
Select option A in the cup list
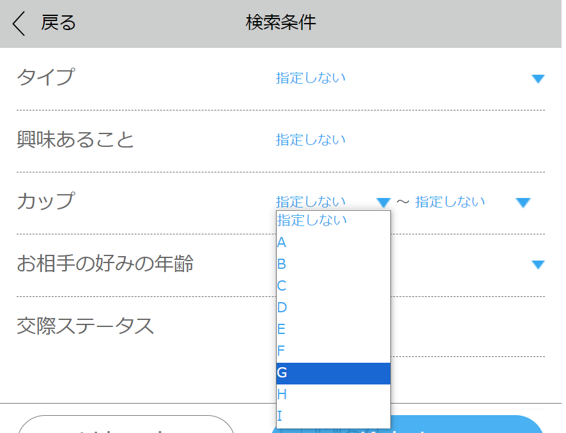pyautogui.click(x=282, y=243)
